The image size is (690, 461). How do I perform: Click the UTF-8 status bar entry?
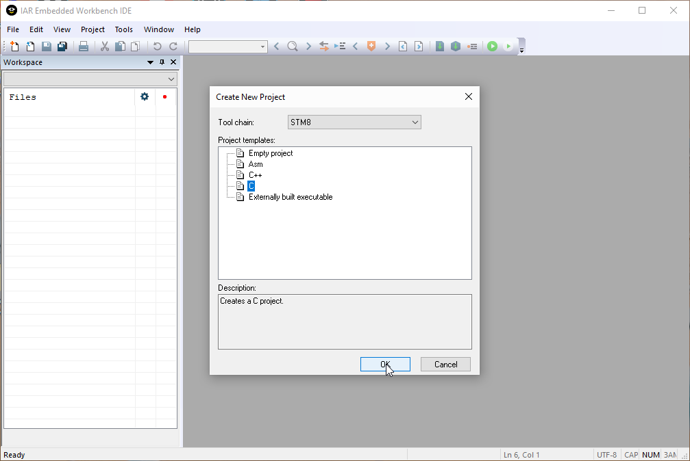(607, 455)
